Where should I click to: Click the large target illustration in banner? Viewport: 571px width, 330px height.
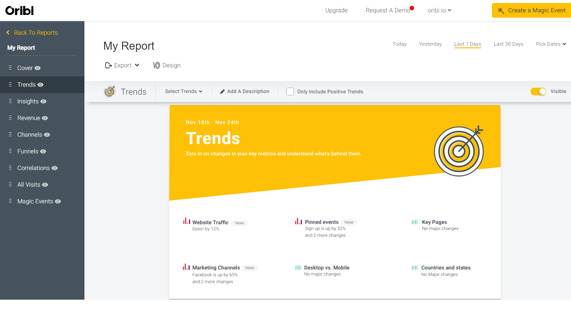pos(459,151)
